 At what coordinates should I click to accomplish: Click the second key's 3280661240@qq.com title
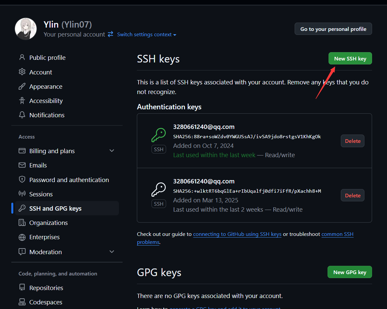coord(204,181)
